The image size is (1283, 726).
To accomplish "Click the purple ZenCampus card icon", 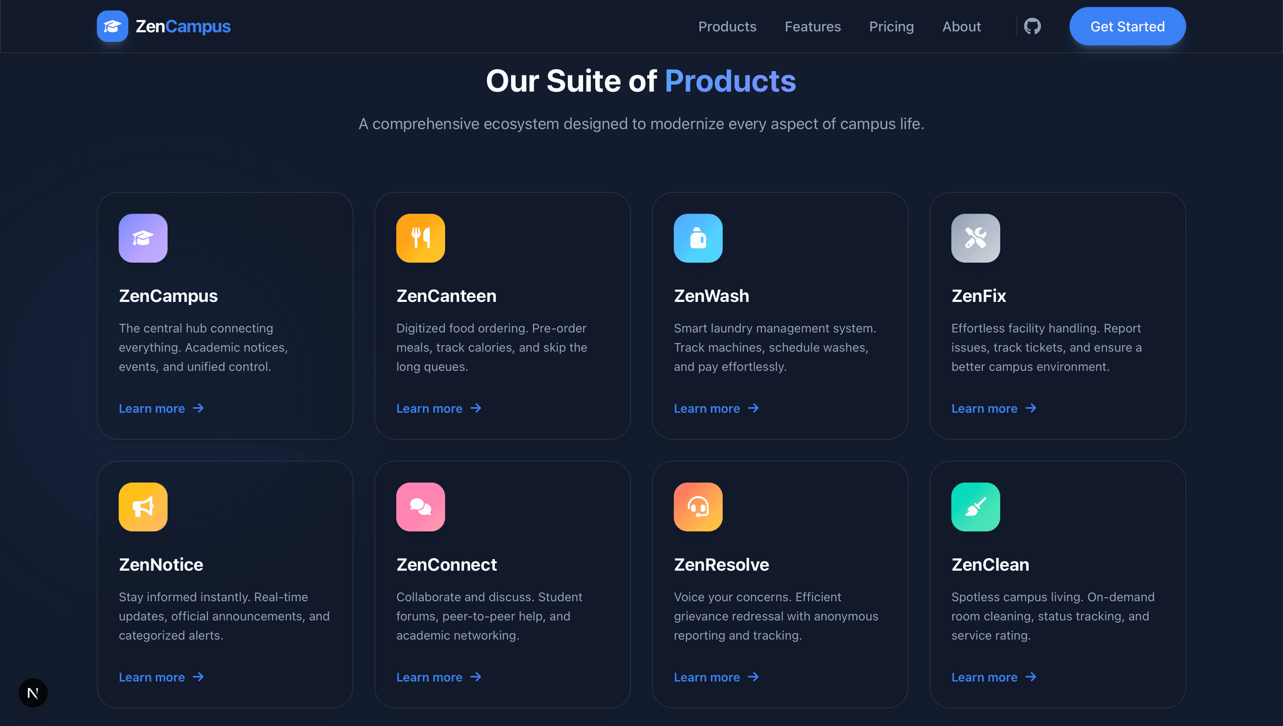I will [143, 238].
